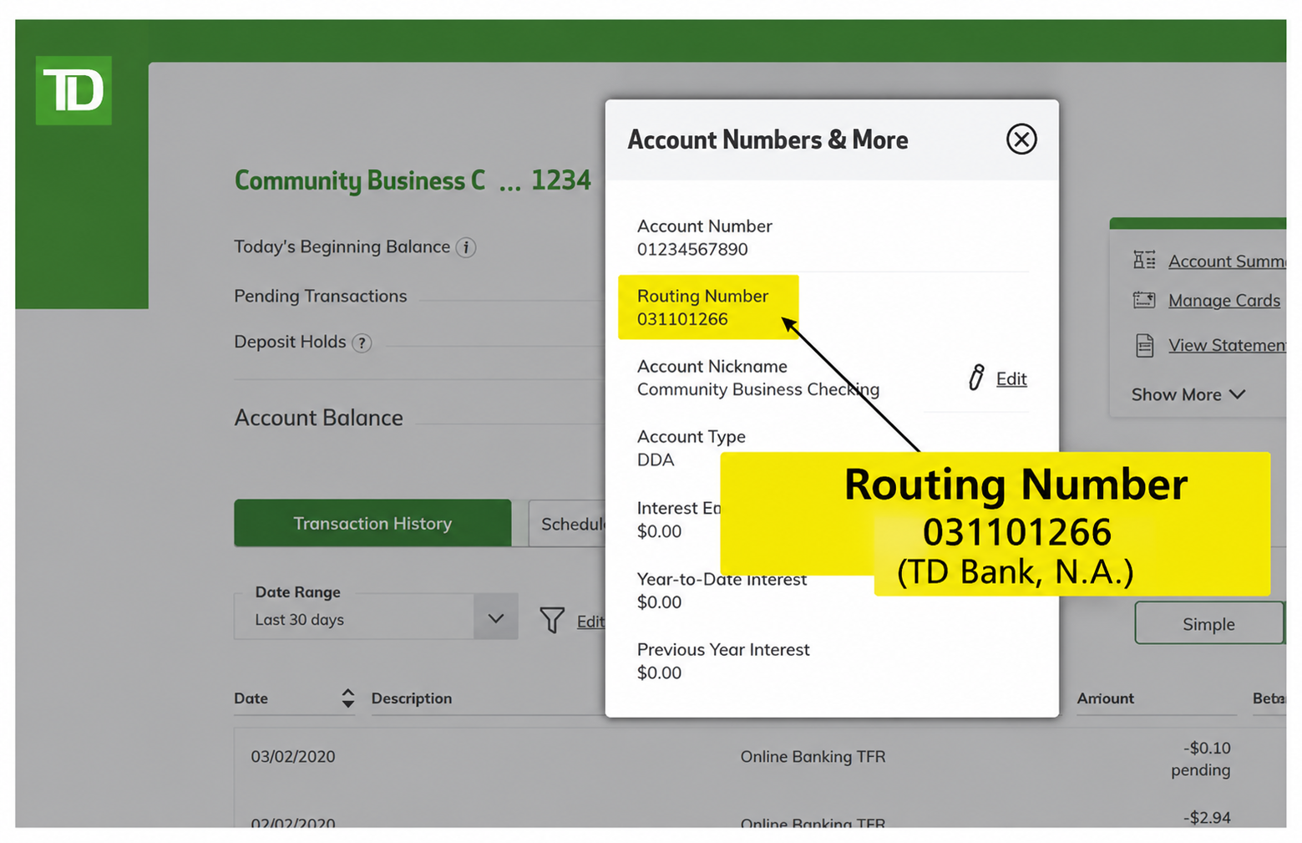Click the filter funnel icon
1302x843 pixels.
(x=552, y=620)
